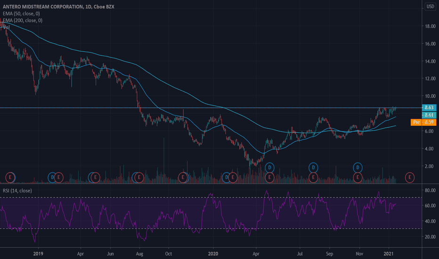
Task: Click the 2020 time axis label
Action: coord(213,254)
